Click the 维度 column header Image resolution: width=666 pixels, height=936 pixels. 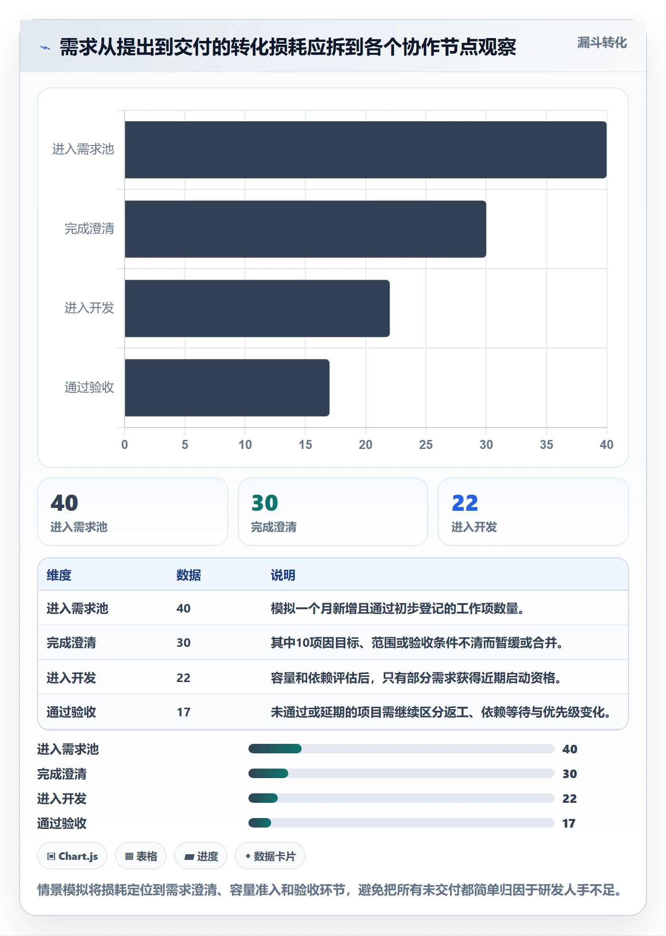pyautogui.click(x=59, y=575)
